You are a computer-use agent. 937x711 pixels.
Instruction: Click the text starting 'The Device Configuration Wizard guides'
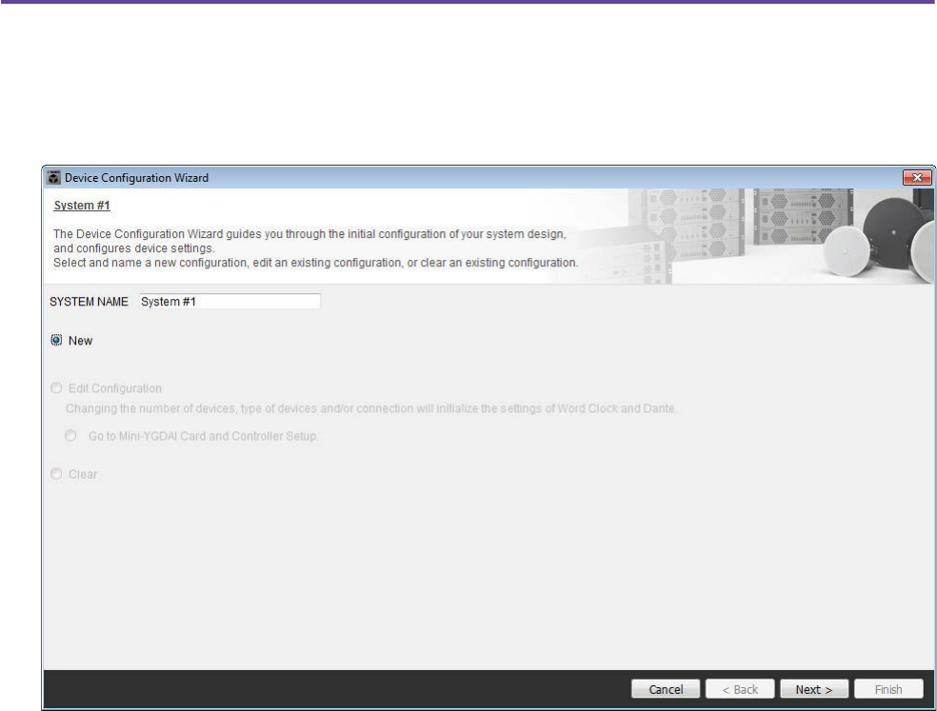tap(315, 248)
